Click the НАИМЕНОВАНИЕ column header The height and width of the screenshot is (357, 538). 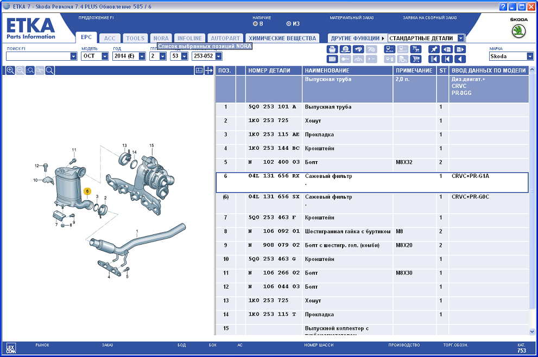coord(347,71)
